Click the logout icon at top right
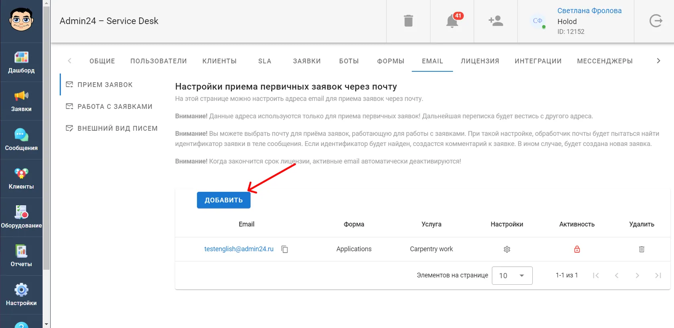The image size is (674, 328). [656, 21]
